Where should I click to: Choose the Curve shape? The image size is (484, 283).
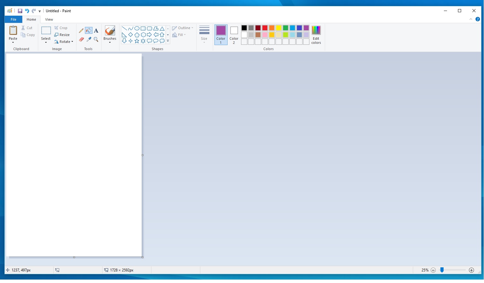(x=131, y=28)
